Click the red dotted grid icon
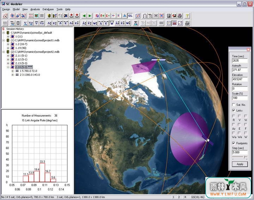Viewport: 254px width, 200px height. tap(31, 16)
